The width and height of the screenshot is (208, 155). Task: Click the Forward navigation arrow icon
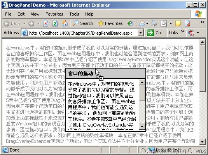tap(31, 24)
